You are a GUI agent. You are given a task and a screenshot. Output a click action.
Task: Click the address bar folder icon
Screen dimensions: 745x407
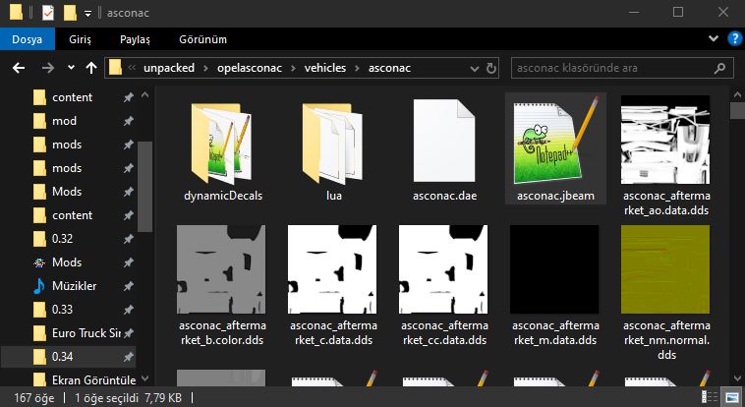tap(115, 68)
